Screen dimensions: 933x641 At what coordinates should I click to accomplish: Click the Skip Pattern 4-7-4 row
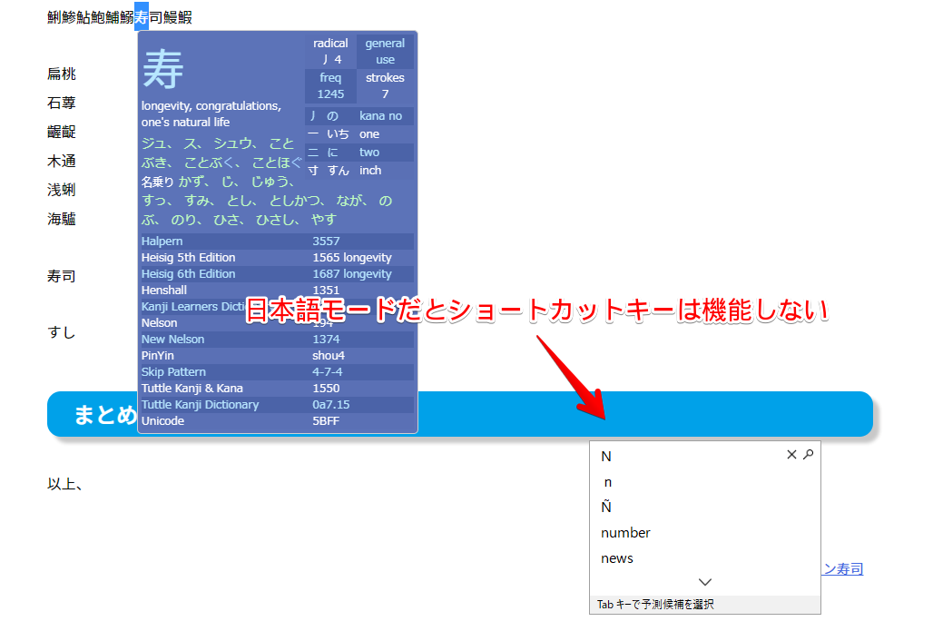click(x=278, y=372)
